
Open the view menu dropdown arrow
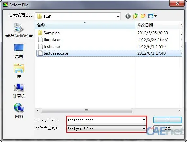155,16
